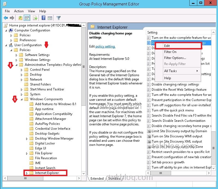Click the tree pane scroll down arrow
Image resolution: width=218 pixels, height=189 pixels.
[x=83, y=173]
